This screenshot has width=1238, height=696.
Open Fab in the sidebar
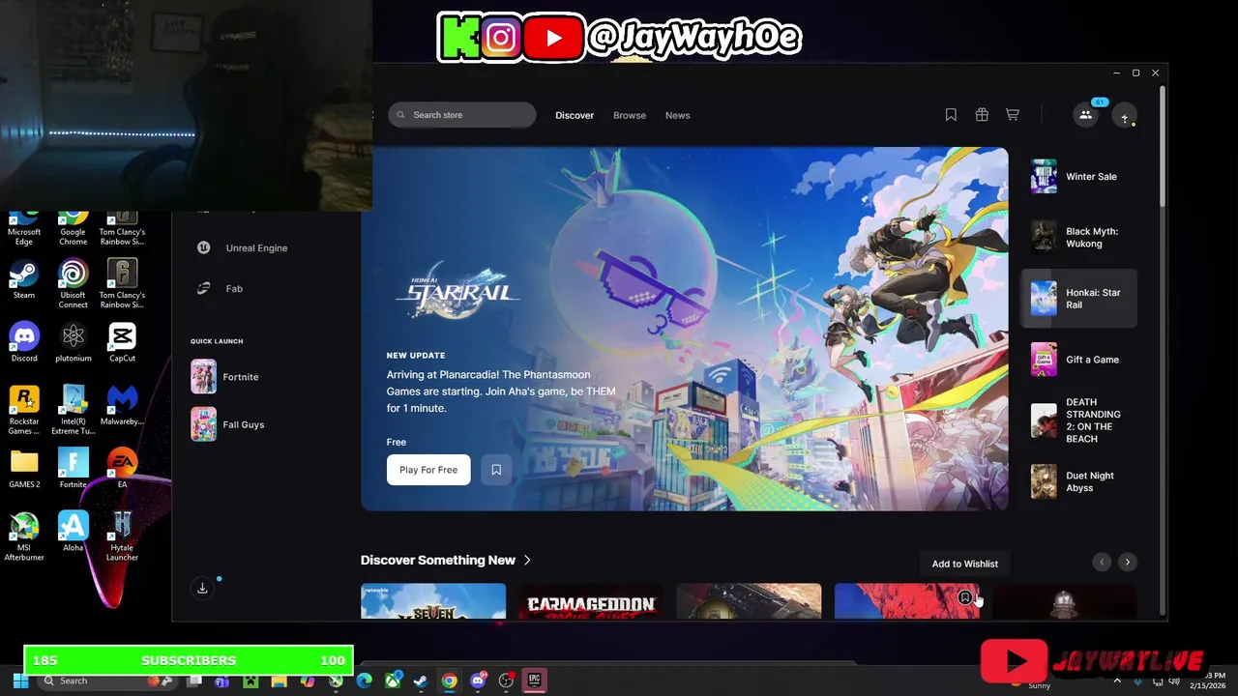click(220, 289)
